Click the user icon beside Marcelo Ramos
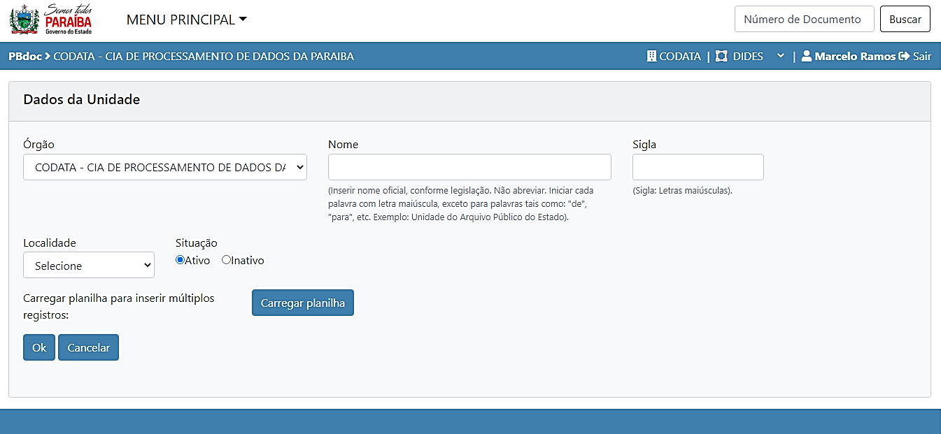The width and height of the screenshot is (941, 434). click(807, 56)
